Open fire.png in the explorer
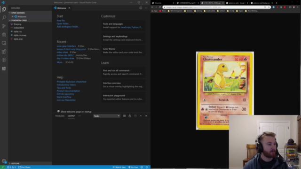Screen dimensions: 301x169 tap(17, 24)
